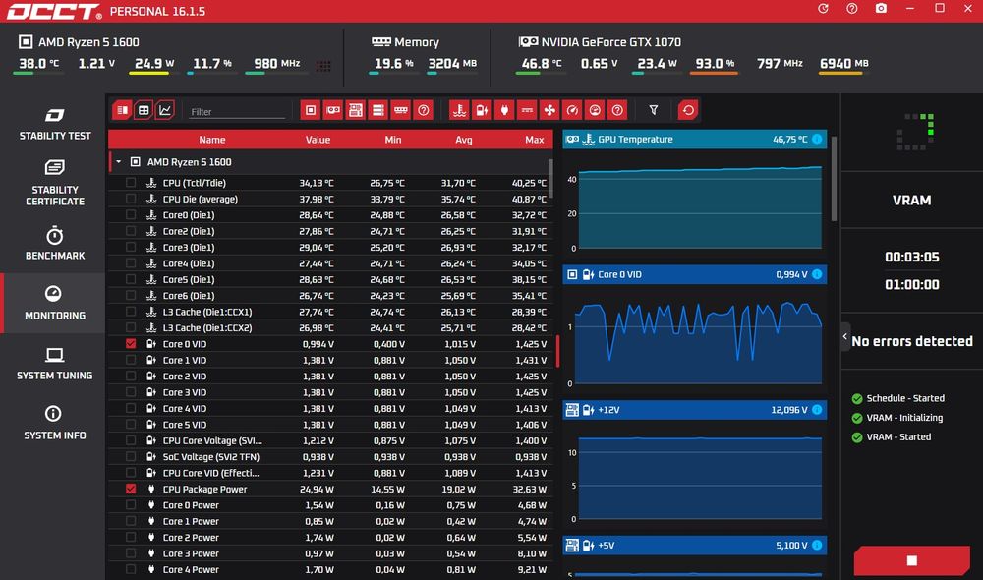The width and height of the screenshot is (983, 580).
Task: Click the funnel filter icon
Action: pyautogui.click(x=654, y=110)
